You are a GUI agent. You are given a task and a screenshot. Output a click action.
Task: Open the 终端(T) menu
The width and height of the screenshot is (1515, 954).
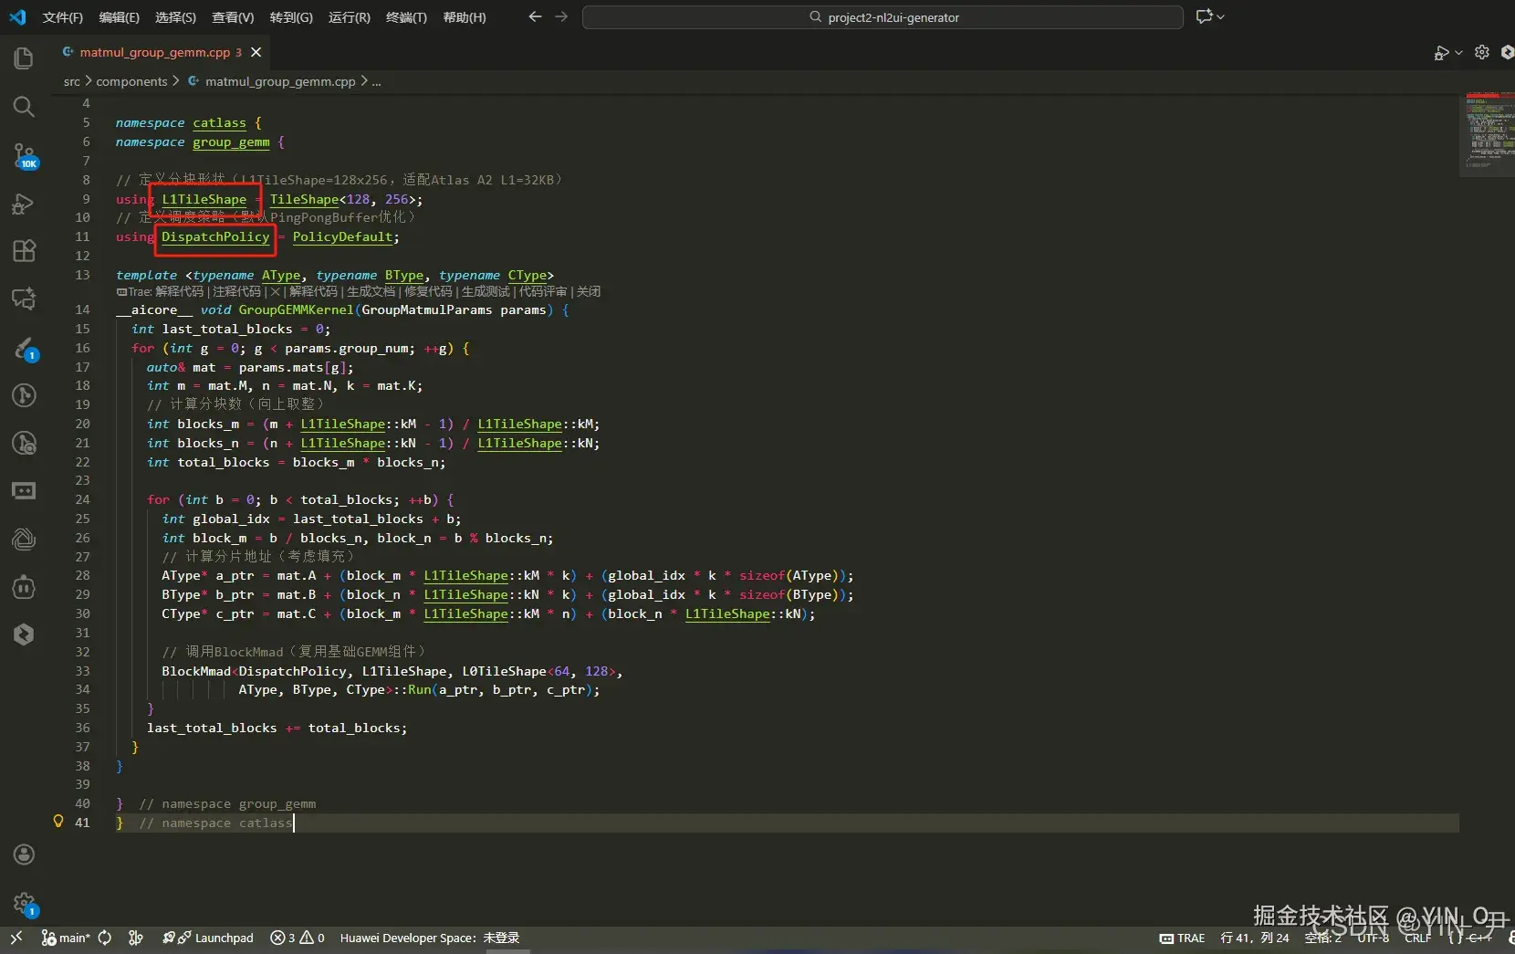(x=406, y=17)
